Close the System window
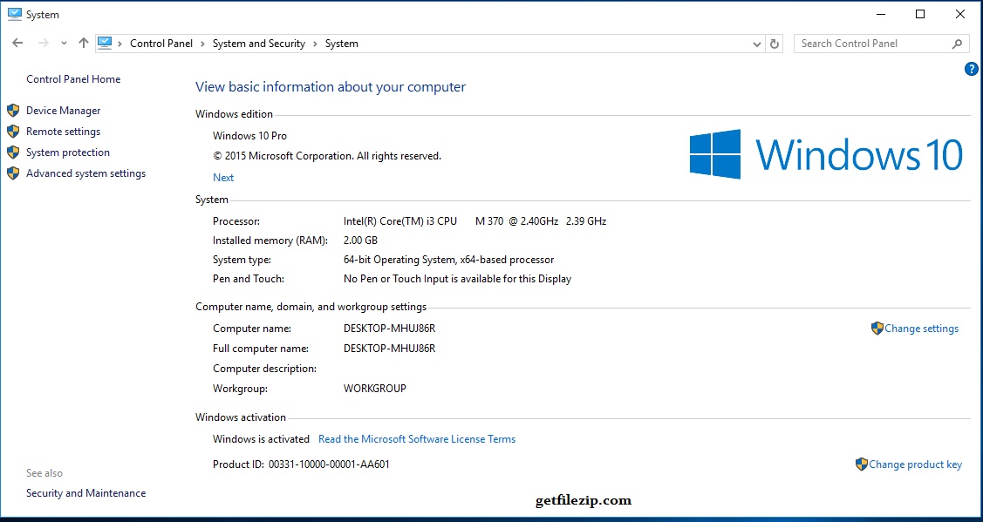The height and width of the screenshot is (522, 983). pos(959,15)
